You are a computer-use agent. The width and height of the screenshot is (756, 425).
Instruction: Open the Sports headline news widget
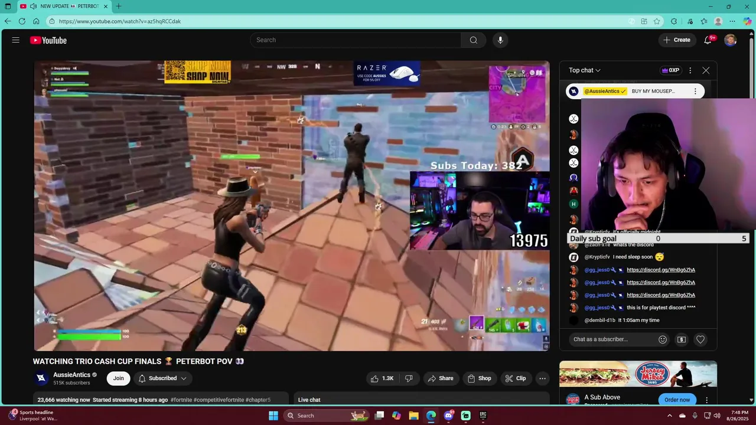[x=34, y=416]
